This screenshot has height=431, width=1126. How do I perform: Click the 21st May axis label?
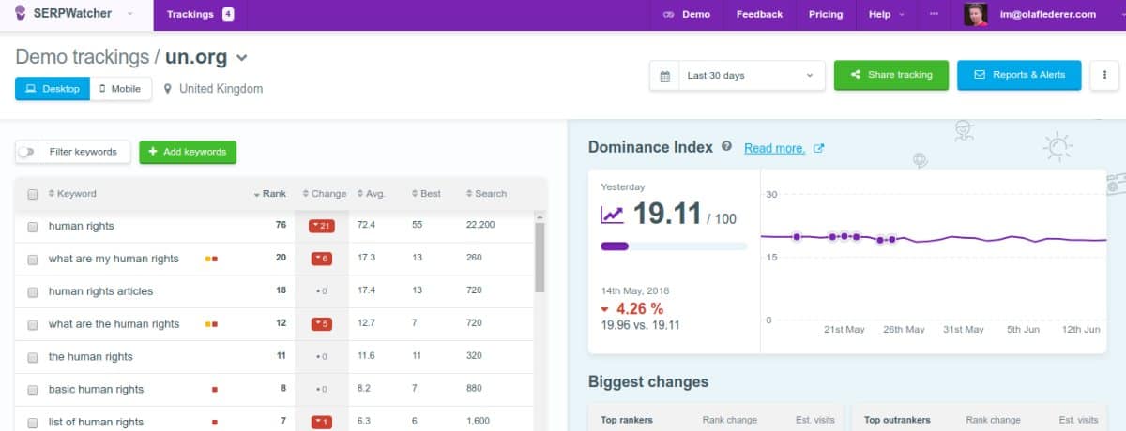(844, 330)
